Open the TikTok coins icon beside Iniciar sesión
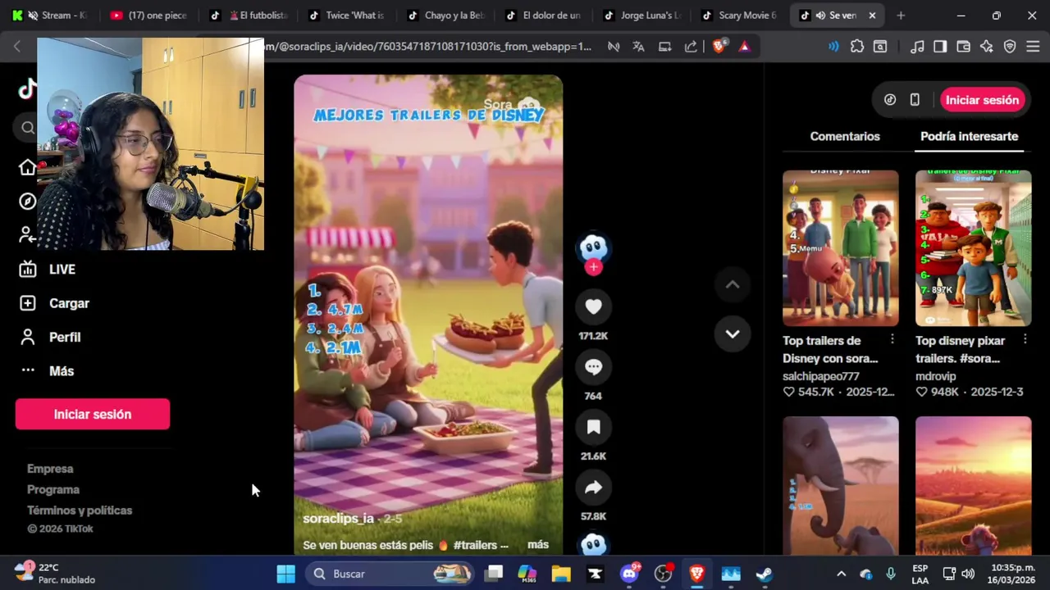1050x590 pixels. pyautogui.click(x=890, y=100)
